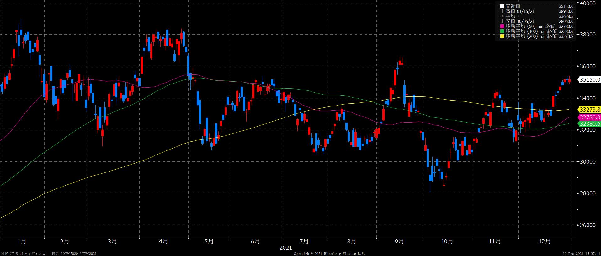Select the 安値 low marker icon
The height and width of the screenshot is (256, 601).
502,21
